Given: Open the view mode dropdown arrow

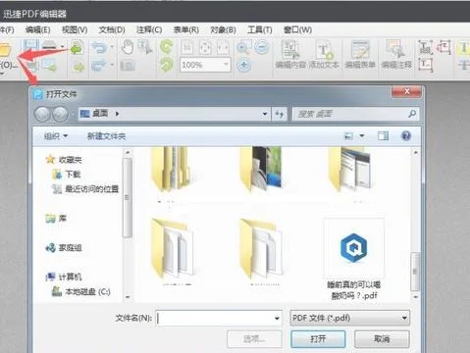Looking at the screenshot, I should (362, 135).
